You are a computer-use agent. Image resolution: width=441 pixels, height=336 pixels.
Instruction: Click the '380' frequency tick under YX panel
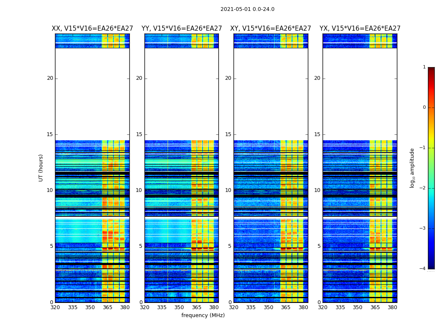click(x=392, y=307)
